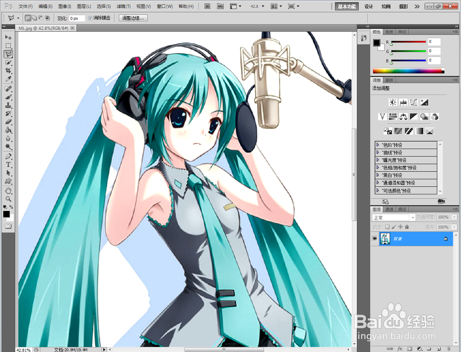461x352 pixels.
Task: Select the Quick Selection tool
Action: 8,62
